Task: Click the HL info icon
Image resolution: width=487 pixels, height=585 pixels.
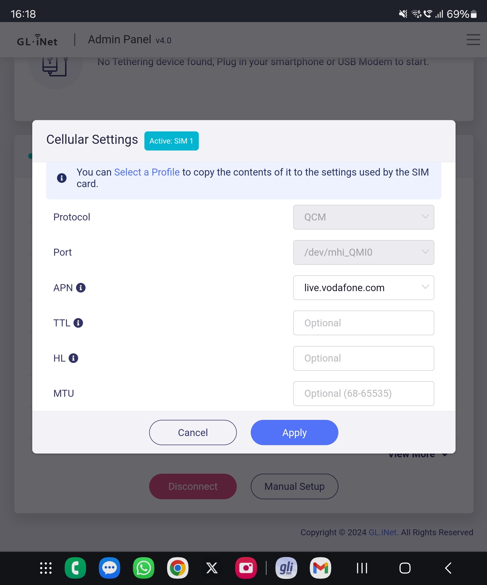Action: [x=74, y=358]
